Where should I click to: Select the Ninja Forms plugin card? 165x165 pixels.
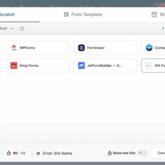pyautogui.click(x=38, y=66)
